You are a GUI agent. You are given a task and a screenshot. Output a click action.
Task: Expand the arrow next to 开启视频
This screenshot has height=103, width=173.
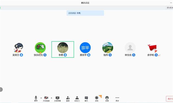pos(51,98)
